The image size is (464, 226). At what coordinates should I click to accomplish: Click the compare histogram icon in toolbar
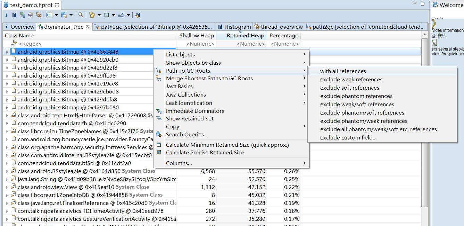click(138, 15)
